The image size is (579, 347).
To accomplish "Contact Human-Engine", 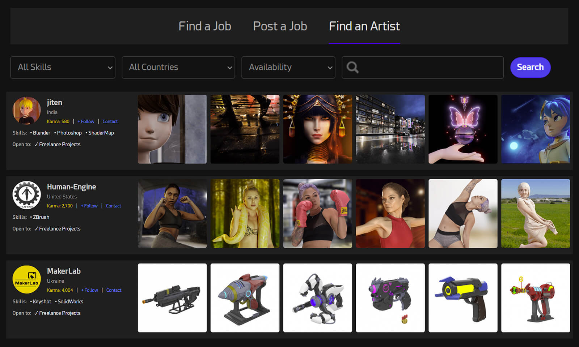I will 113,206.
